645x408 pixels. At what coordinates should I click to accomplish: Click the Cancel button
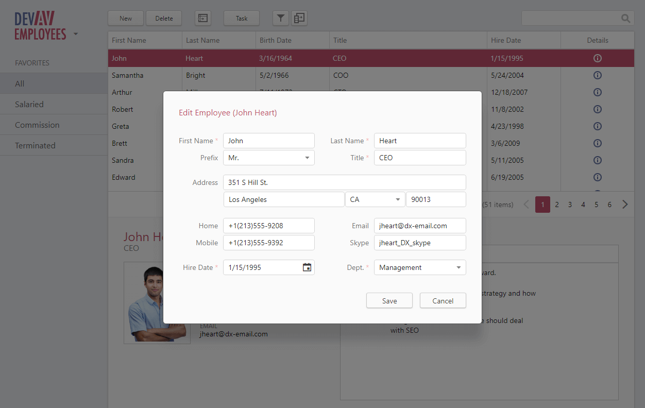(443, 301)
